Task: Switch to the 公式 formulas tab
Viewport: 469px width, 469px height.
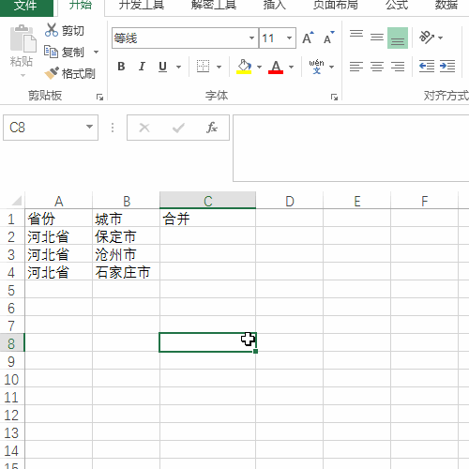Action: (x=397, y=5)
